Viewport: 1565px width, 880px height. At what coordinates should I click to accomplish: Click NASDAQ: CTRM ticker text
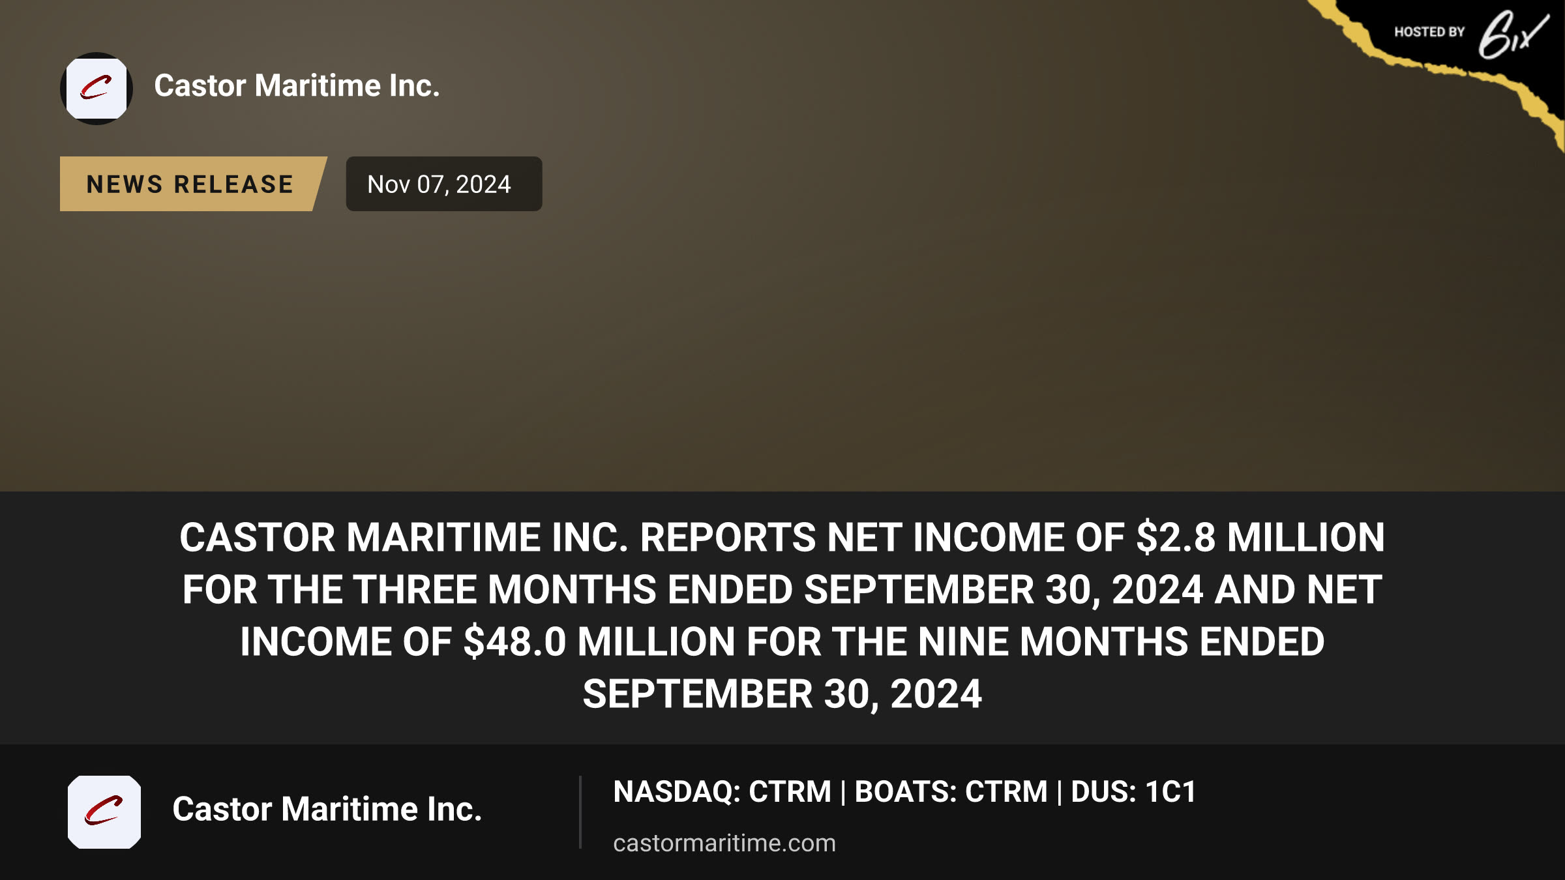pos(722,791)
